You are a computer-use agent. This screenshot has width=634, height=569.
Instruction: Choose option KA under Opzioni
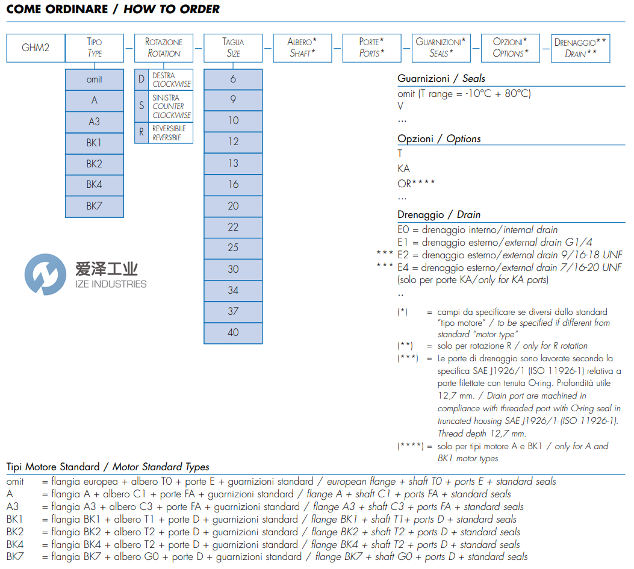pyautogui.click(x=402, y=169)
